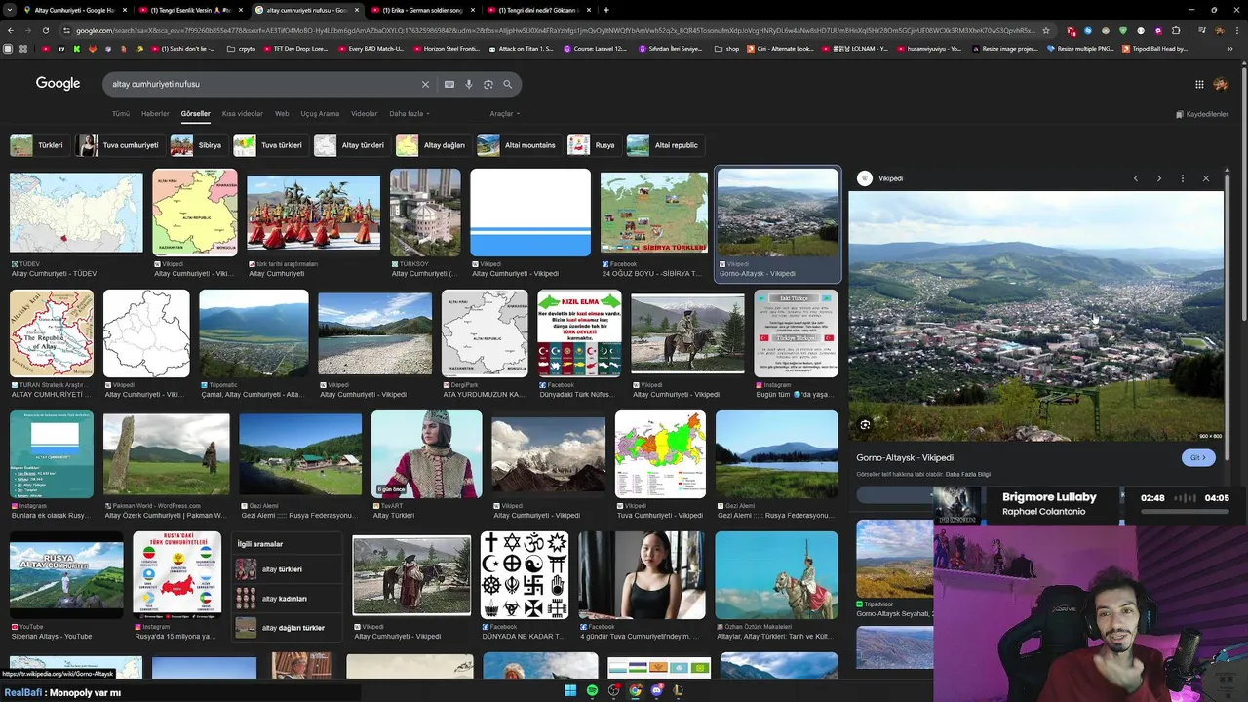1248x702 pixels.
Task: Switch to Haberler tab
Action: coord(155,114)
